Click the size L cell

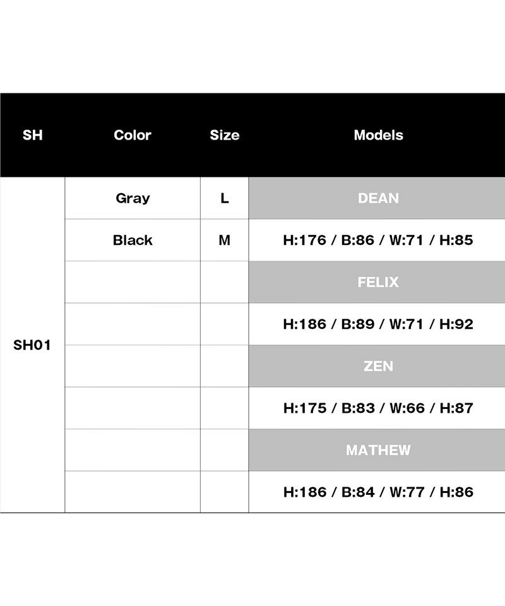point(225,198)
